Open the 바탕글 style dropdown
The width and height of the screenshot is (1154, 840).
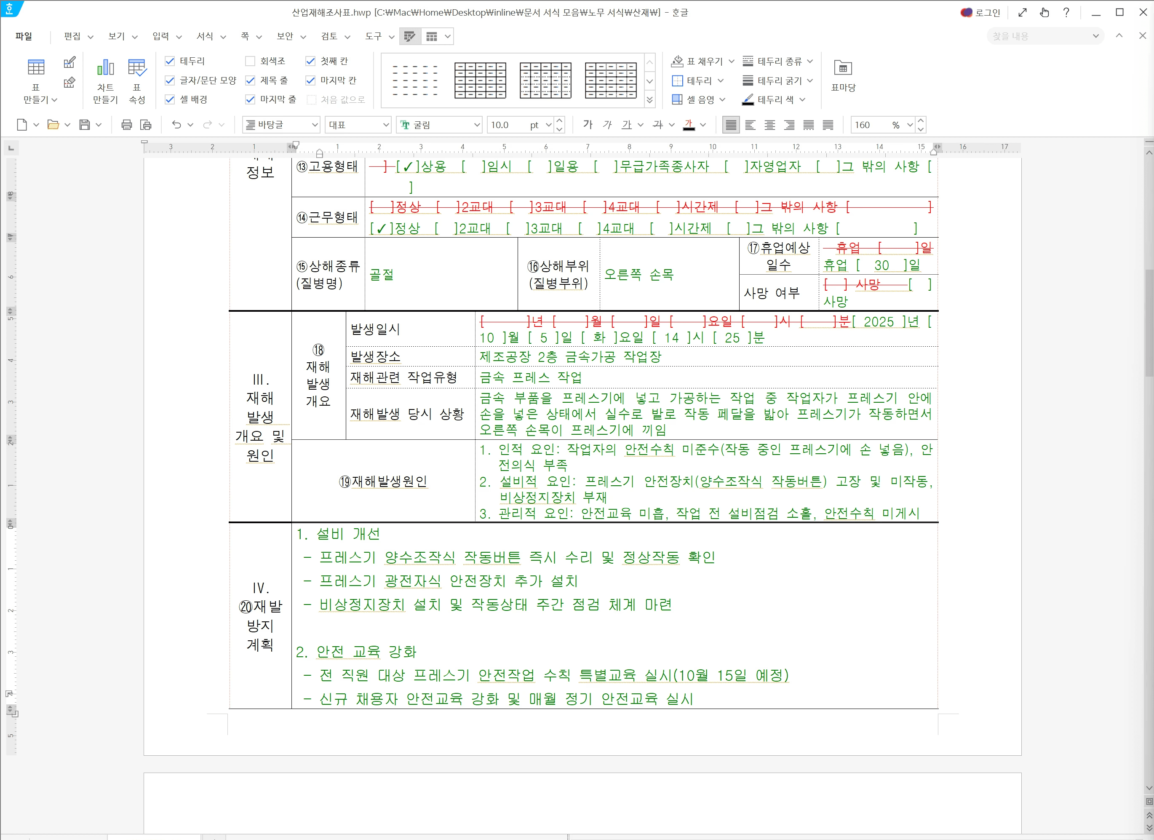(x=280, y=125)
